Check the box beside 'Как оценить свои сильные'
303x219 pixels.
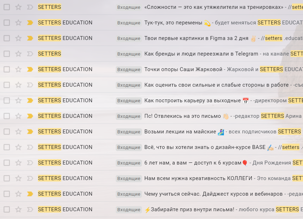(7, 85)
